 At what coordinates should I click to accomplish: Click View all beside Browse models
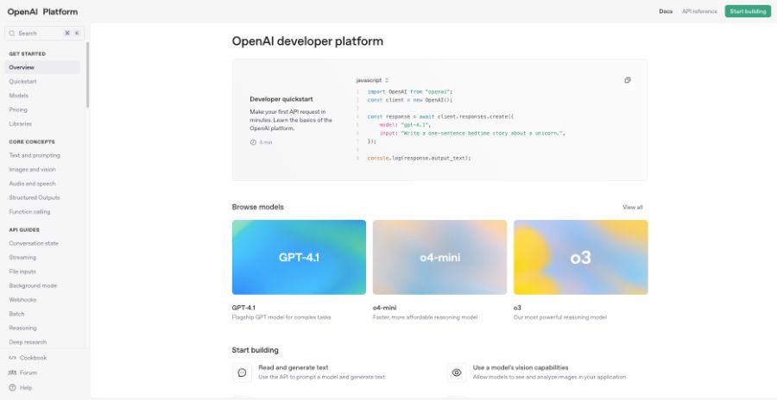click(632, 208)
